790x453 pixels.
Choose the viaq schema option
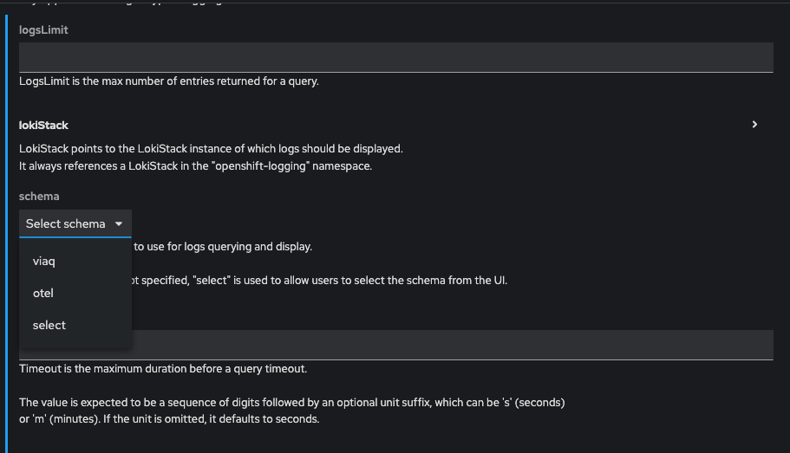(44, 261)
